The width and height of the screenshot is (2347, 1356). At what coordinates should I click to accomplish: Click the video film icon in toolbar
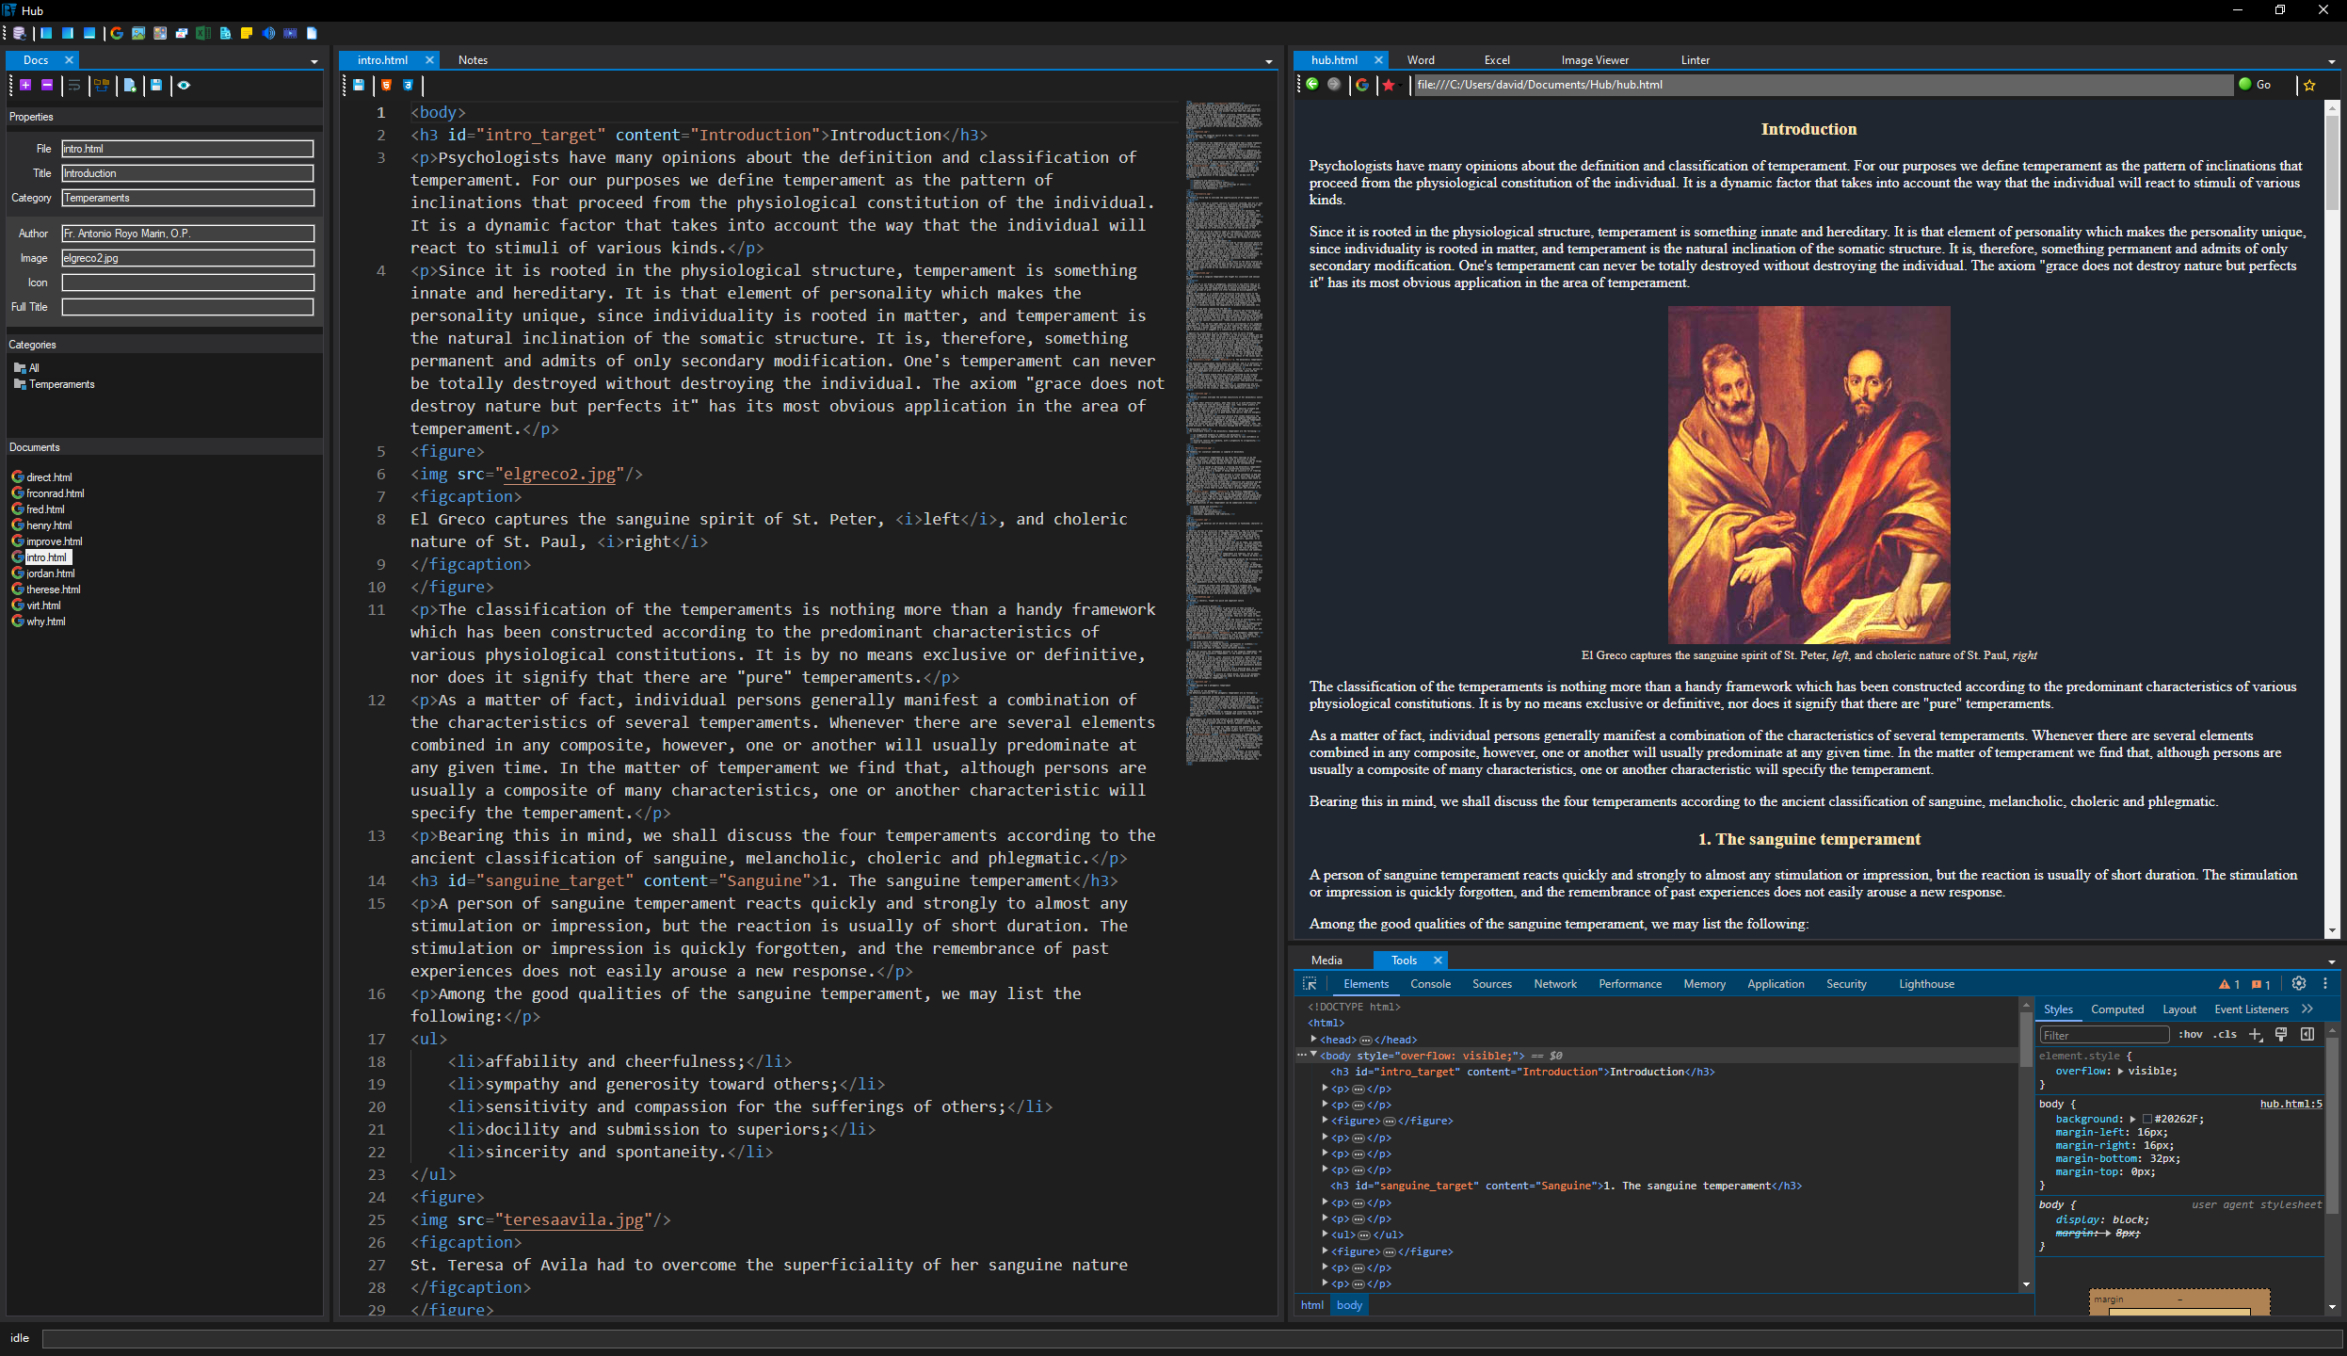pyautogui.click(x=291, y=33)
